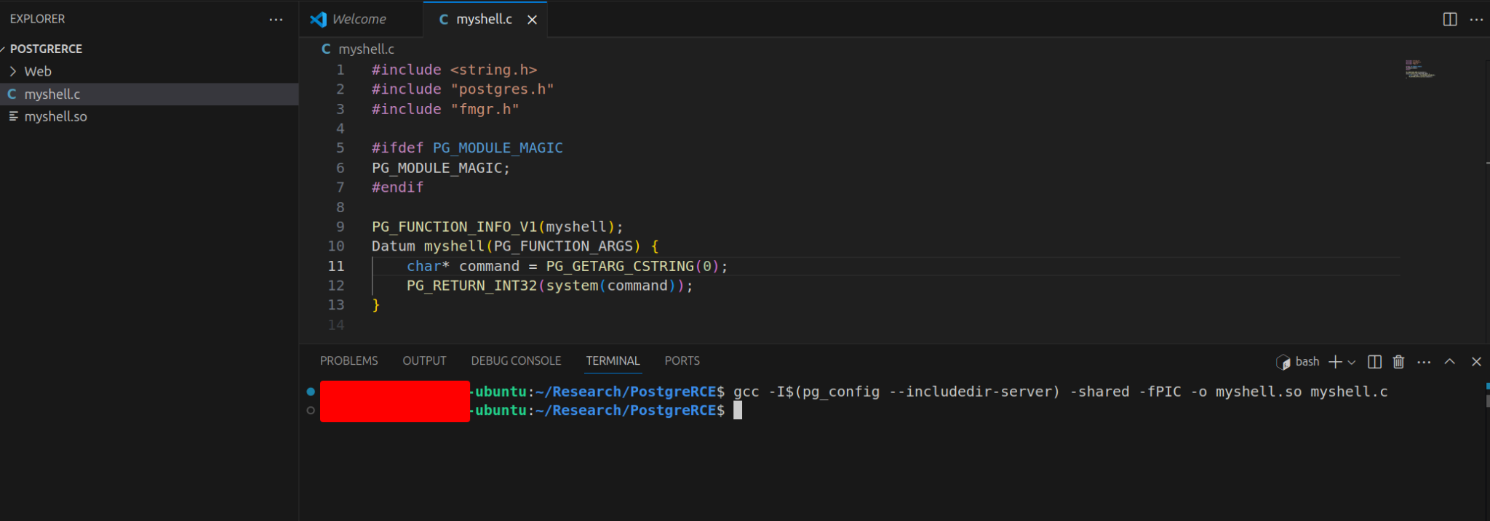Click the first terminal command status dot
The image size is (1490, 521).
(x=311, y=392)
